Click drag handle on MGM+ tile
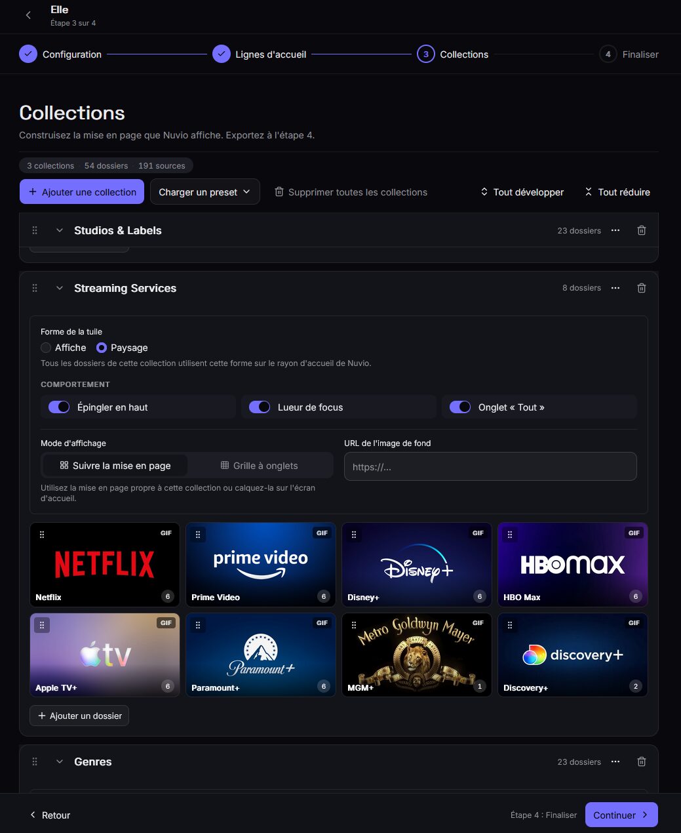This screenshot has height=833, width=681. tap(354, 625)
